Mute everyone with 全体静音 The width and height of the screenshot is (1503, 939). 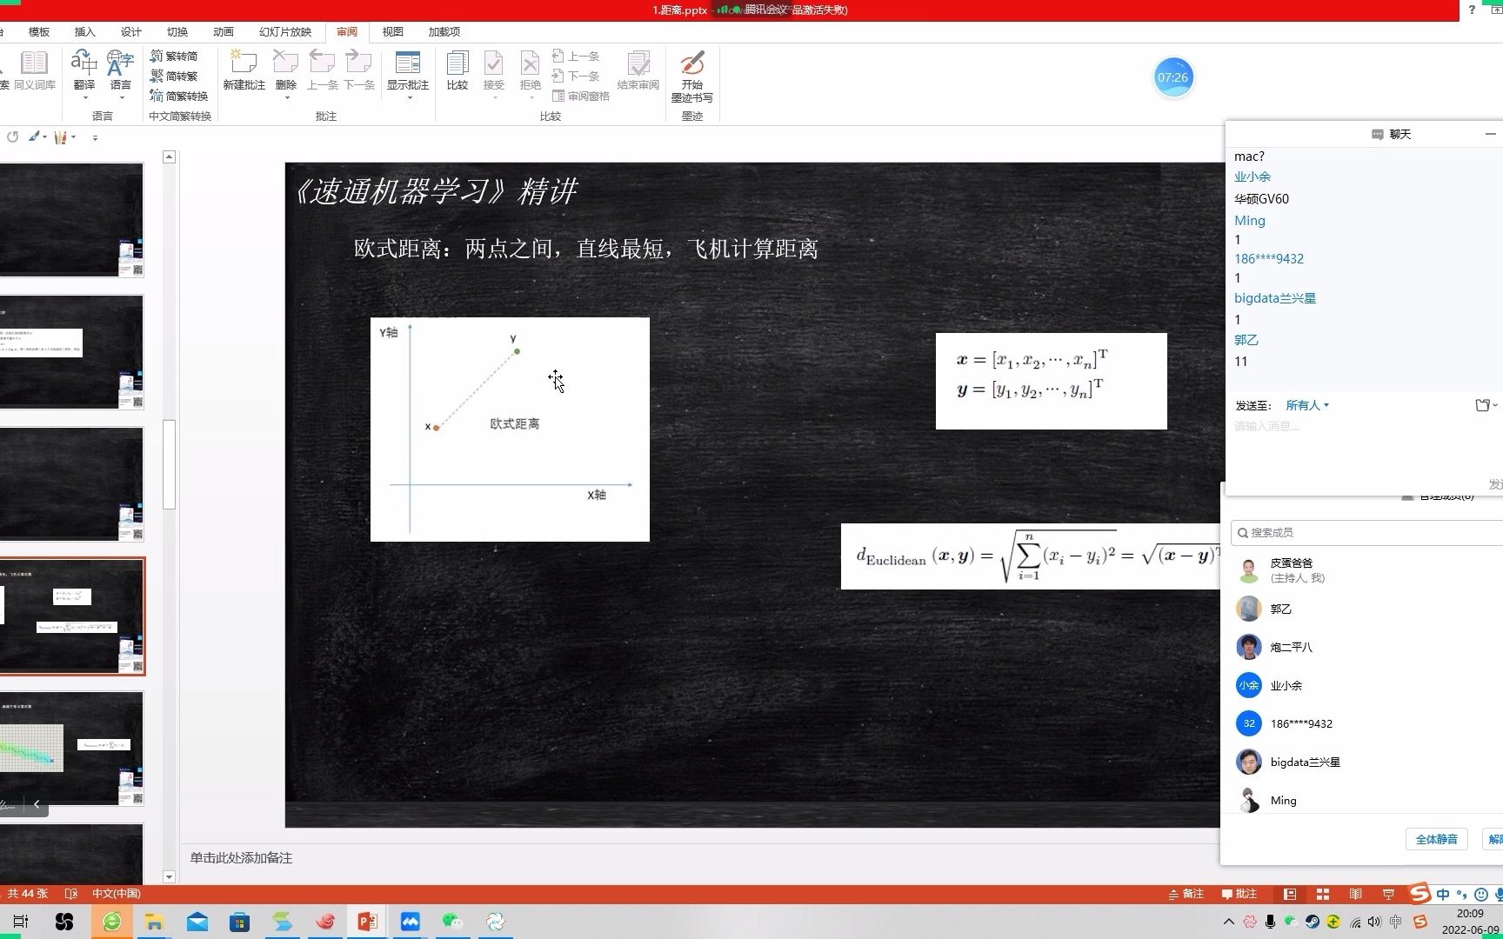coord(1437,839)
